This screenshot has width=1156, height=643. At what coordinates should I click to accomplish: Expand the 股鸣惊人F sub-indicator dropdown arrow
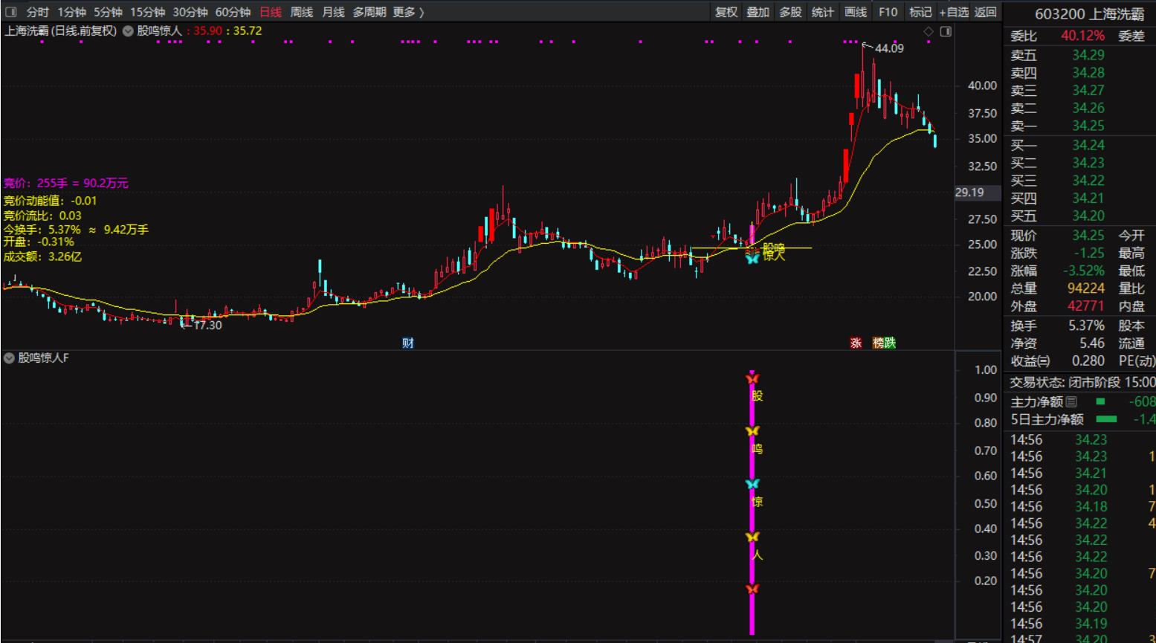tap(9, 358)
